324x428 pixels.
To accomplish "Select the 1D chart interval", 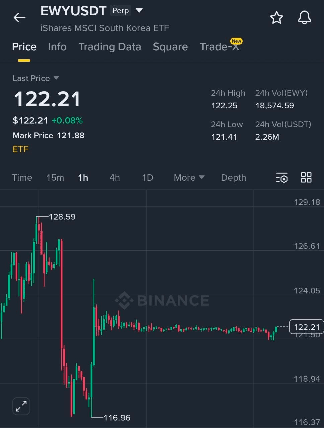I will (x=148, y=178).
